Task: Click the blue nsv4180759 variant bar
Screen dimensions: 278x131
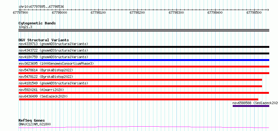Action: [144, 60]
